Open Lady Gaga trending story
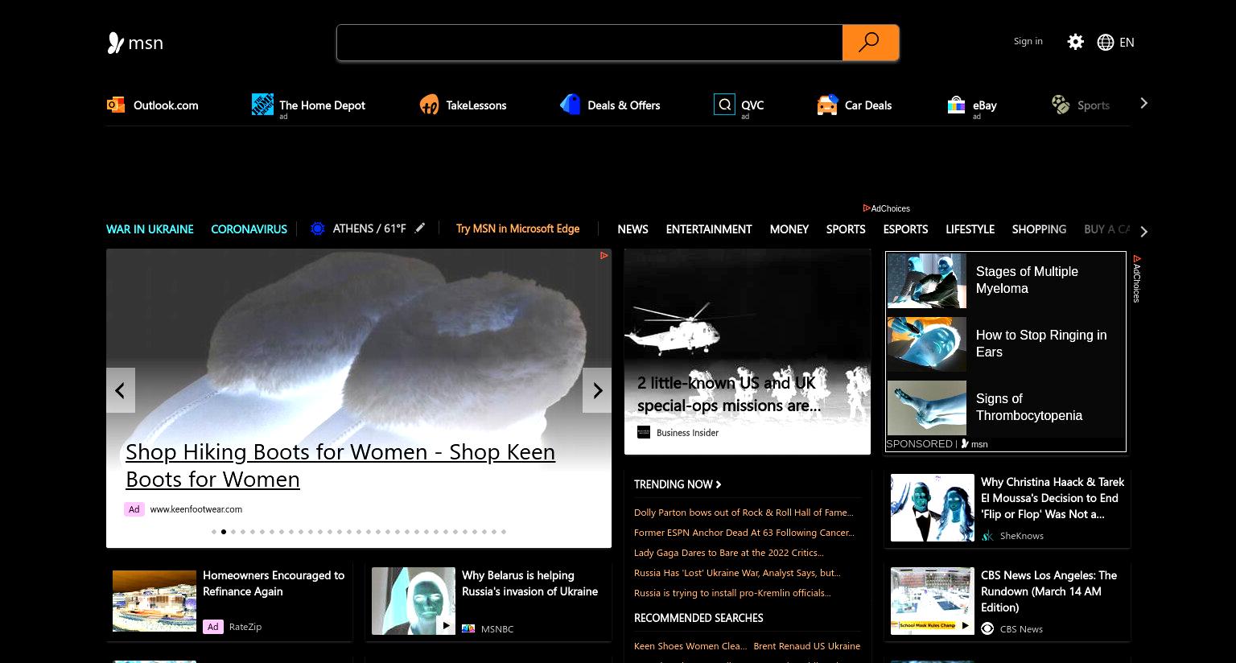 pyautogui.click(x=729, y=553)
